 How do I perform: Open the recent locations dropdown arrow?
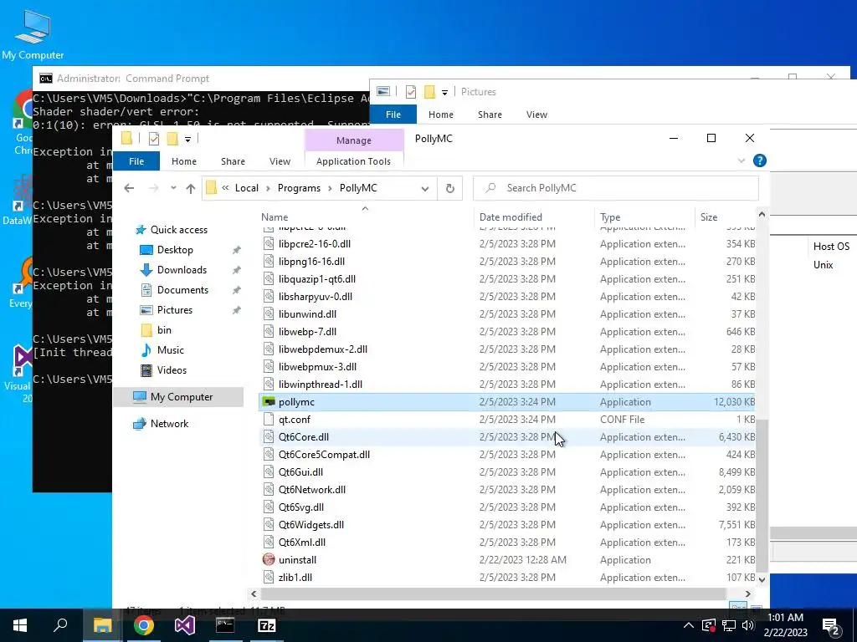173,188
